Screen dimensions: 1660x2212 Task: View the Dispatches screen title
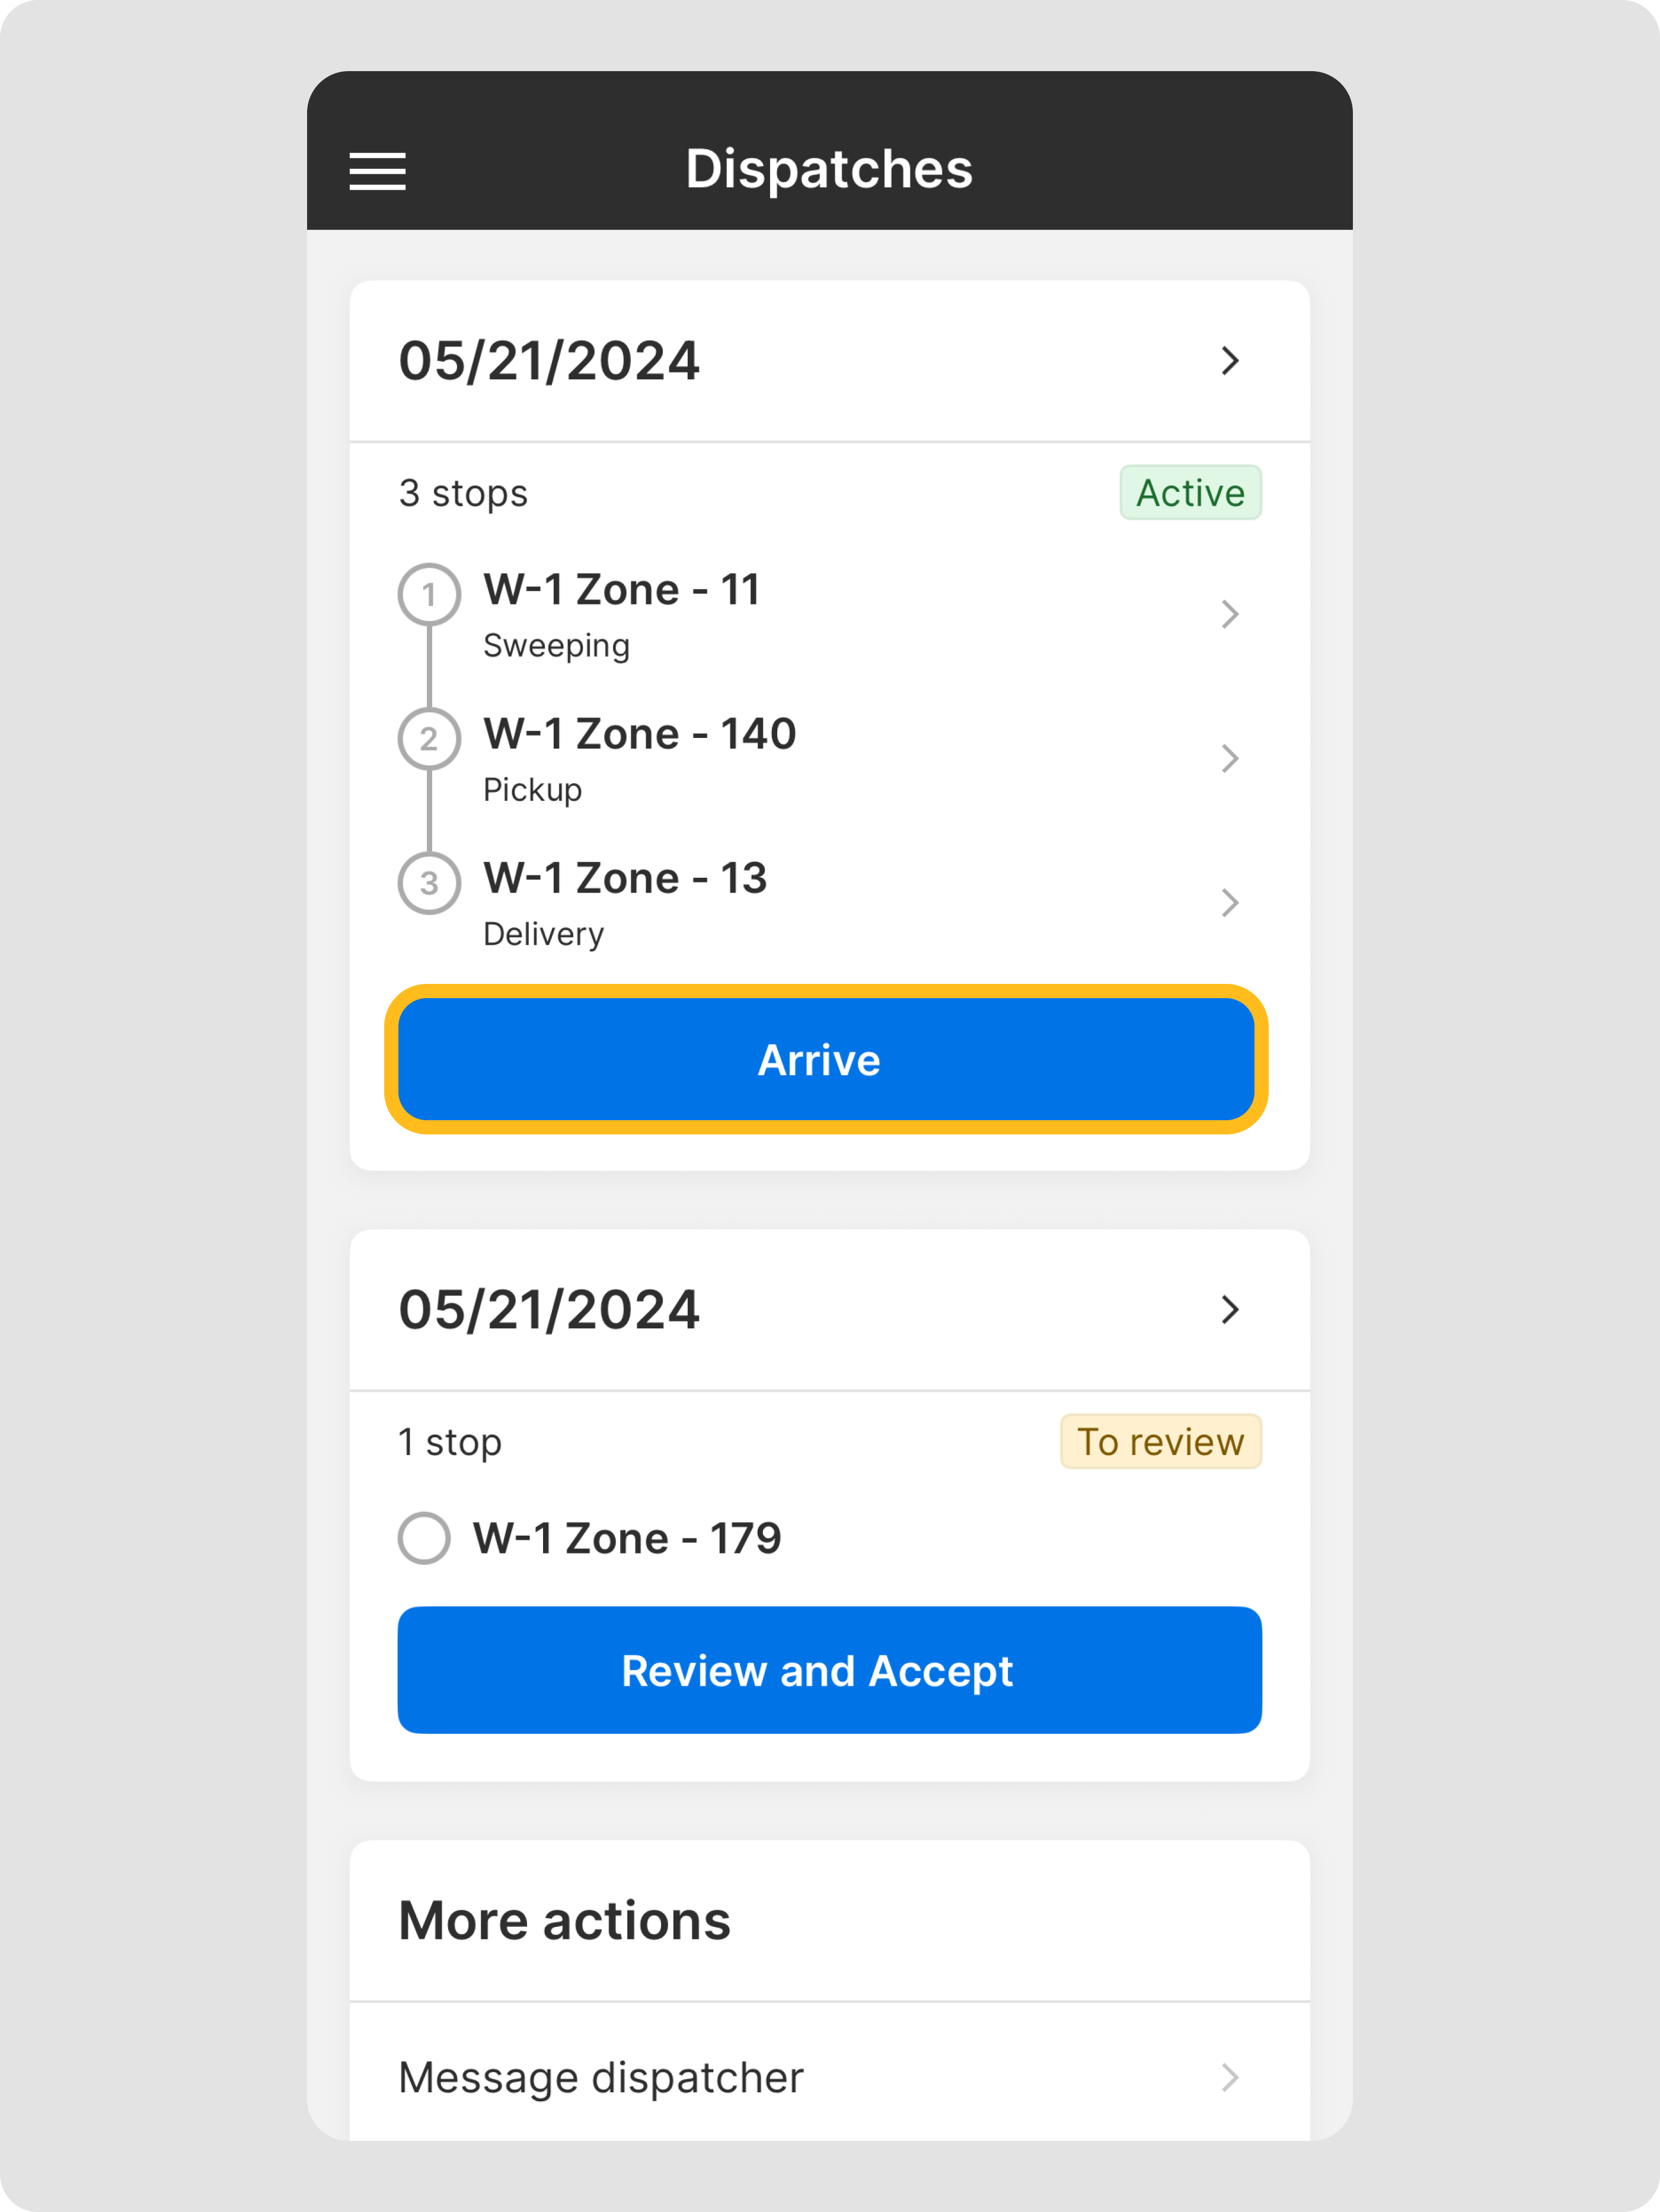(x=829, y=169)
